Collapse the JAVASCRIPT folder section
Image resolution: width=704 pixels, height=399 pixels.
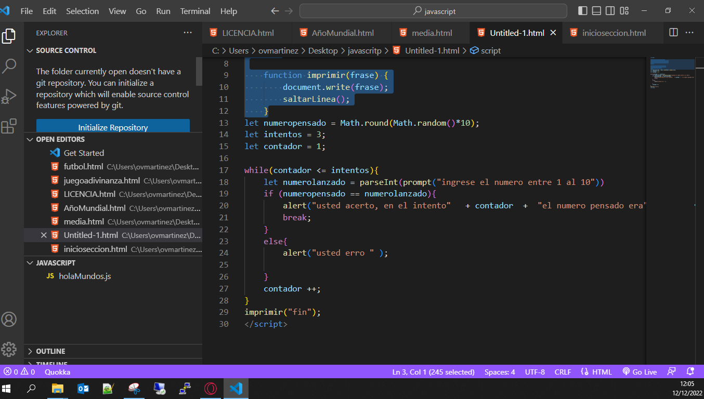click(30, 263)
